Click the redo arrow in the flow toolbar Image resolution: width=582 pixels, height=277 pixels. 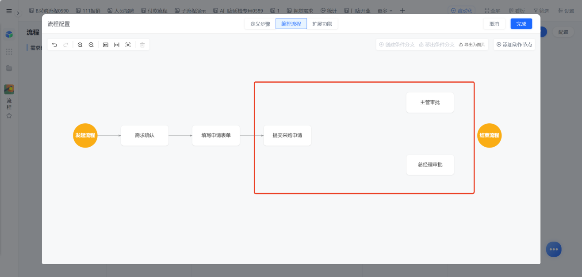click(x=65, y=45)
